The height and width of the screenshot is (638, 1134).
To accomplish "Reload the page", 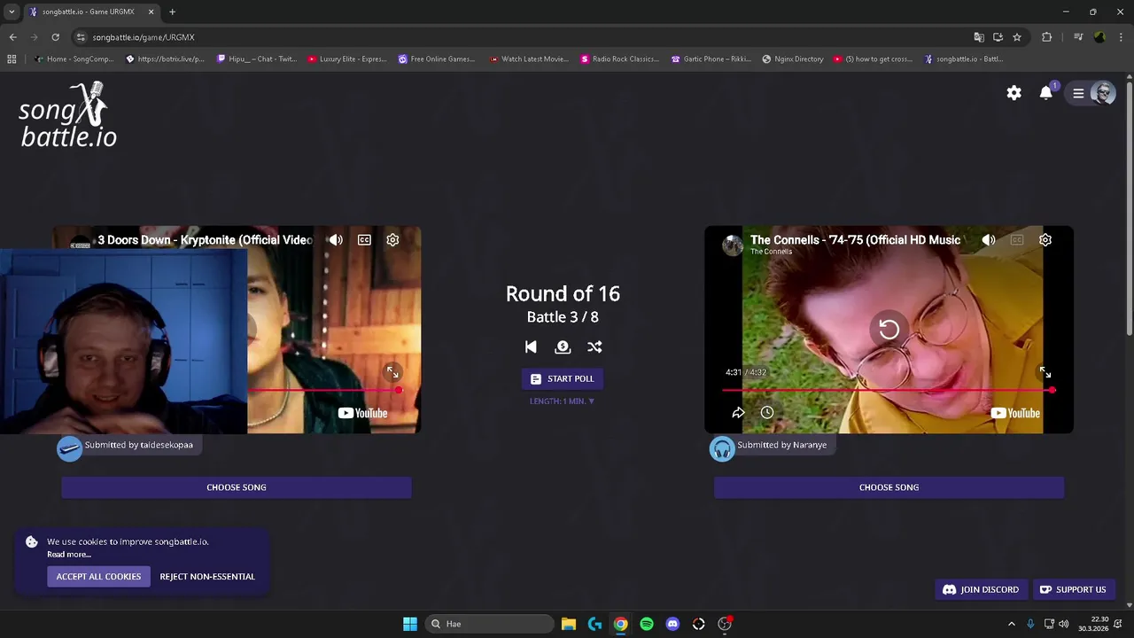I will click(x=55, y=37).
